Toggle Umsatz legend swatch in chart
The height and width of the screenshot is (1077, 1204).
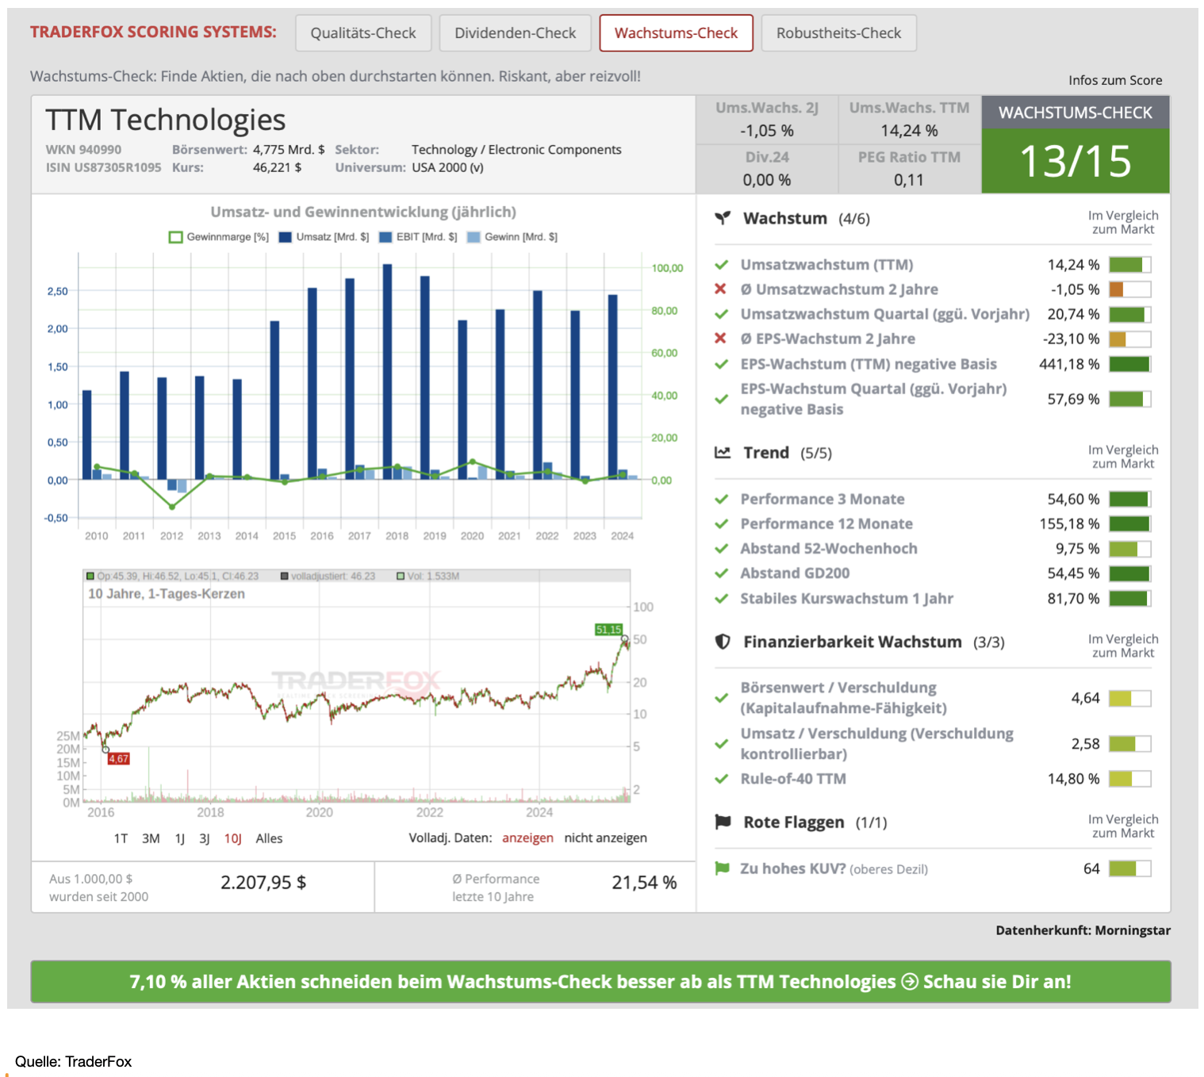[286, 237]
